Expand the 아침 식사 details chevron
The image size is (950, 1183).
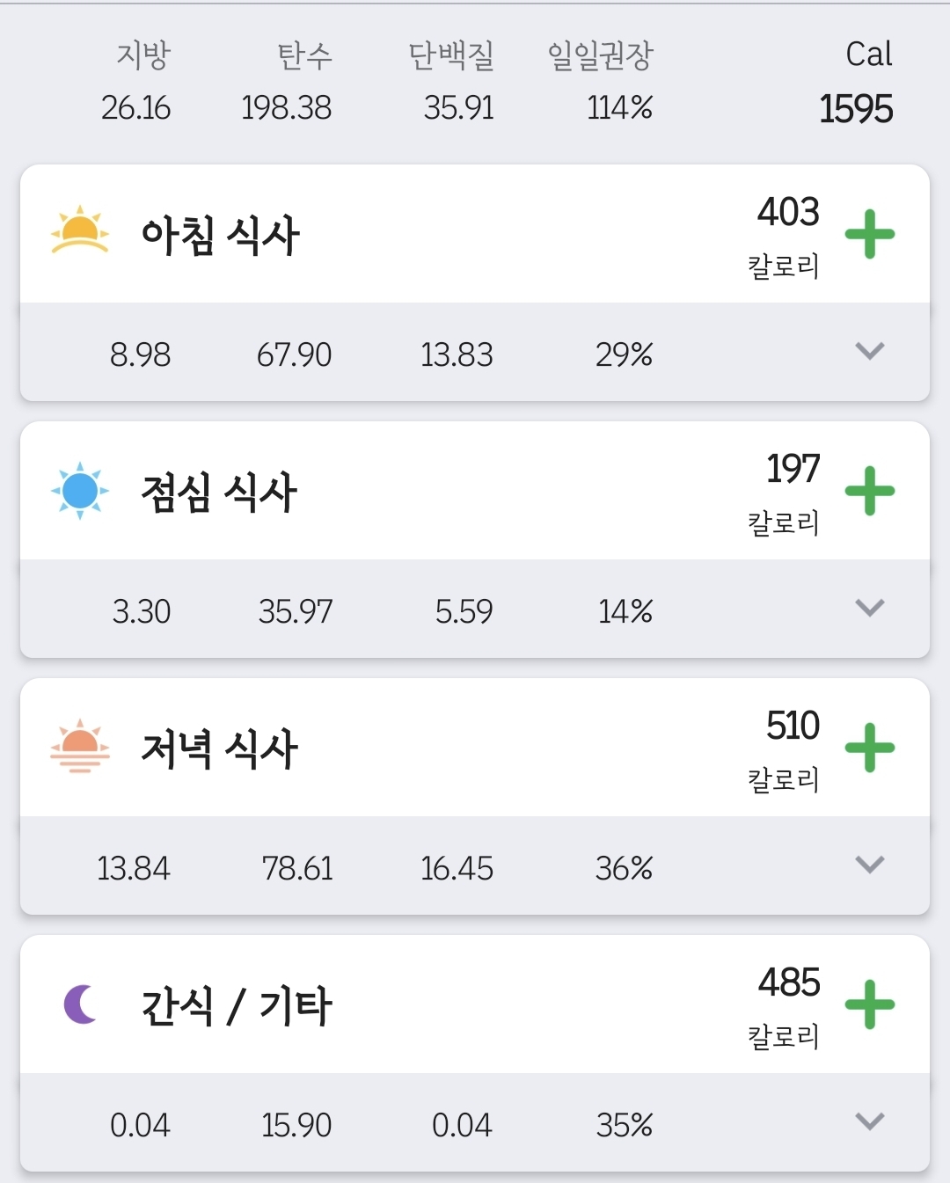coord(869,352)
